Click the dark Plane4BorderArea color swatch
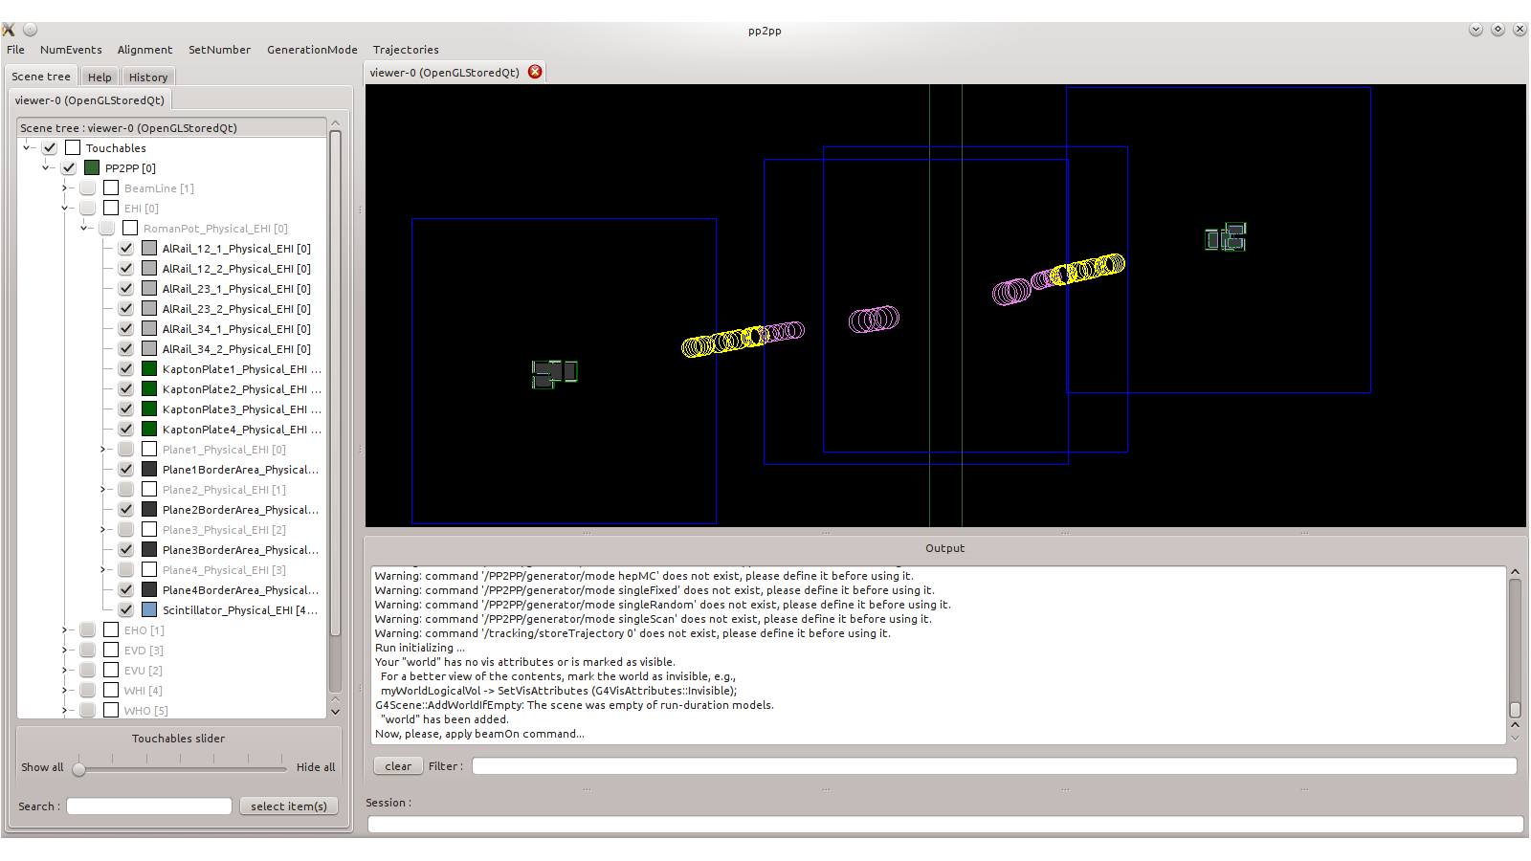Image resolution: width=1531 pixels, height=861 pixels. tap(149, 590)
